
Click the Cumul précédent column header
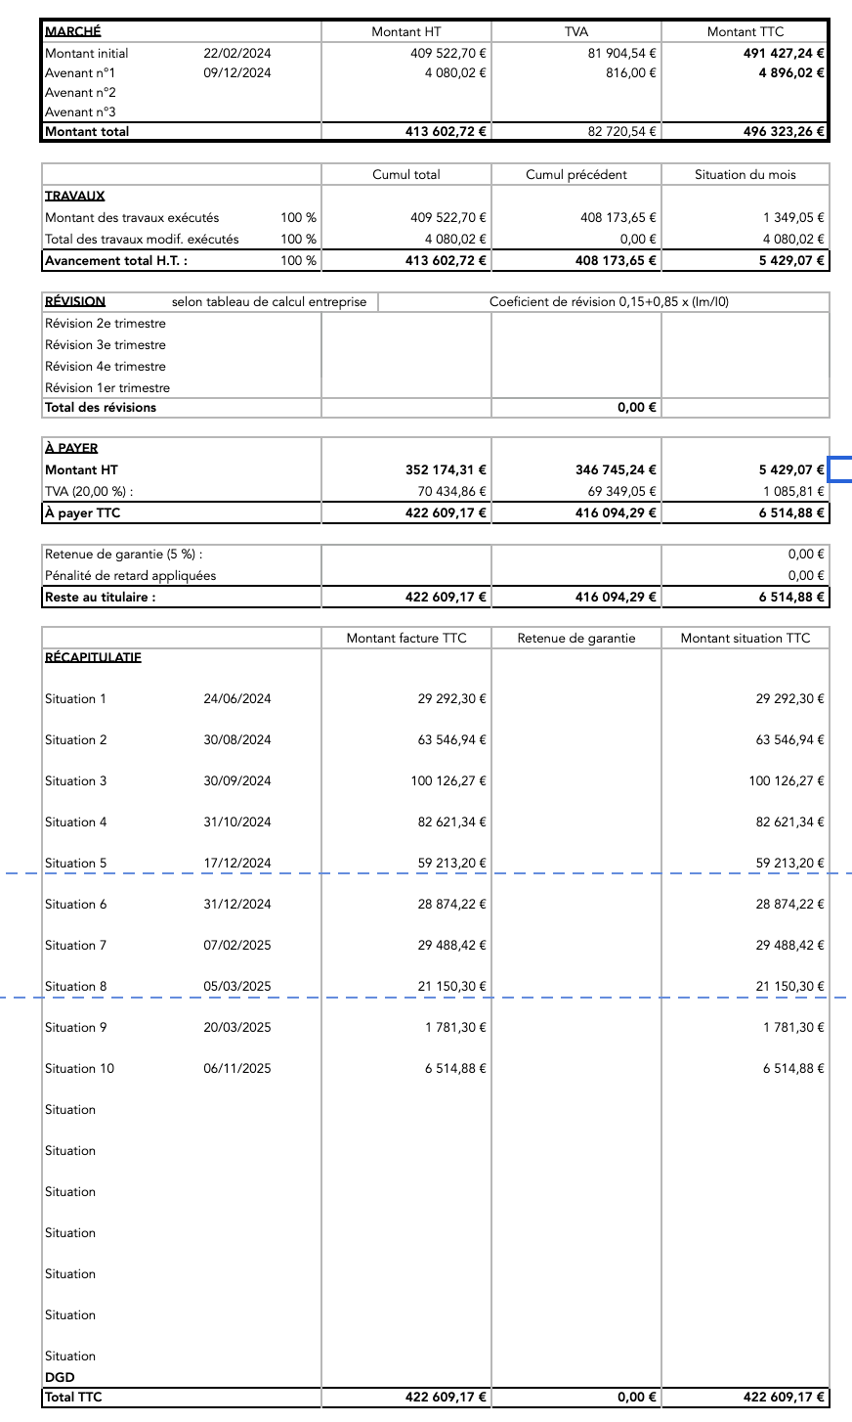pos(576,175)
